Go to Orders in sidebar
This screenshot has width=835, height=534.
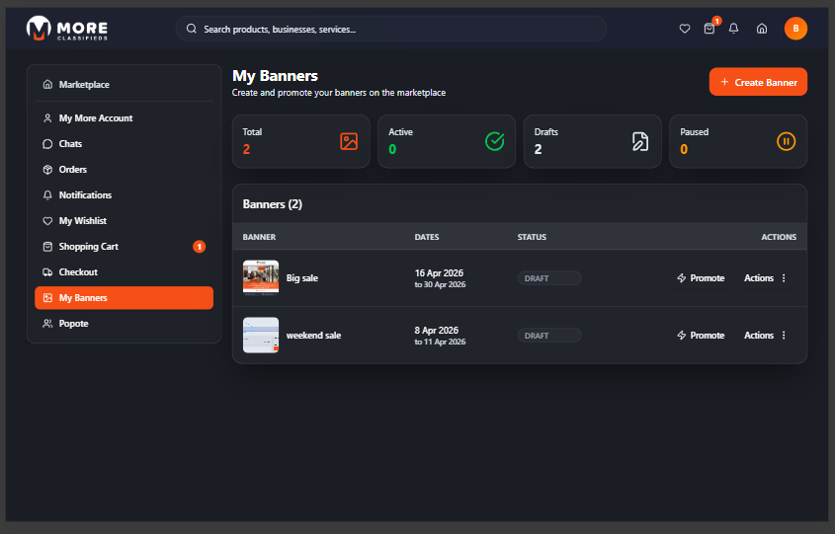[73, 170]
